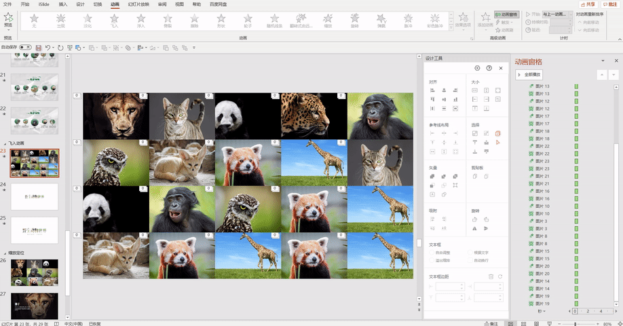Viewport: 623px width, 326px height.
Task: Open the help icon in 设计工具 panel
Action: [x=489, y=69]
